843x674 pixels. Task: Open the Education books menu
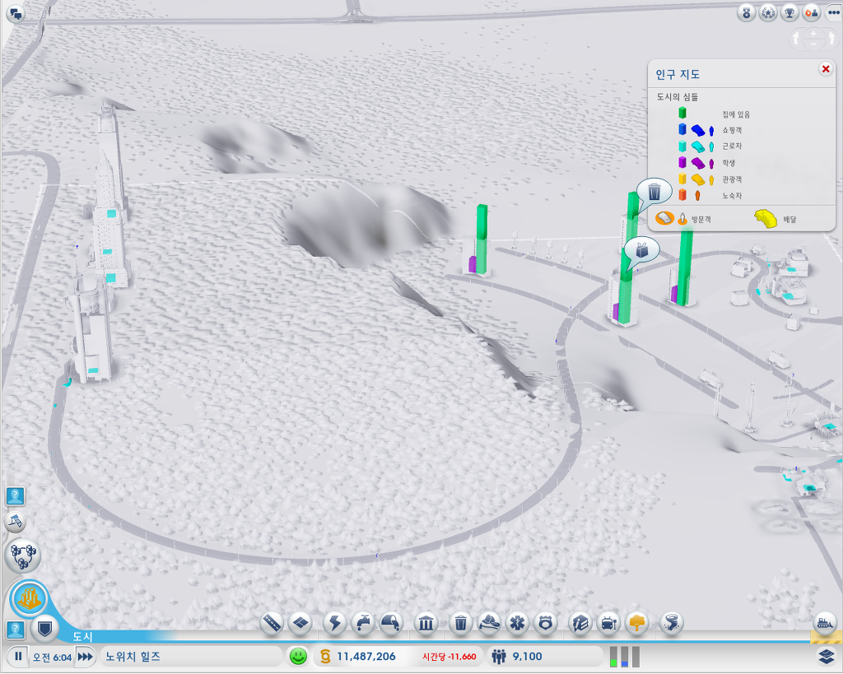click(x=580, y=624)
